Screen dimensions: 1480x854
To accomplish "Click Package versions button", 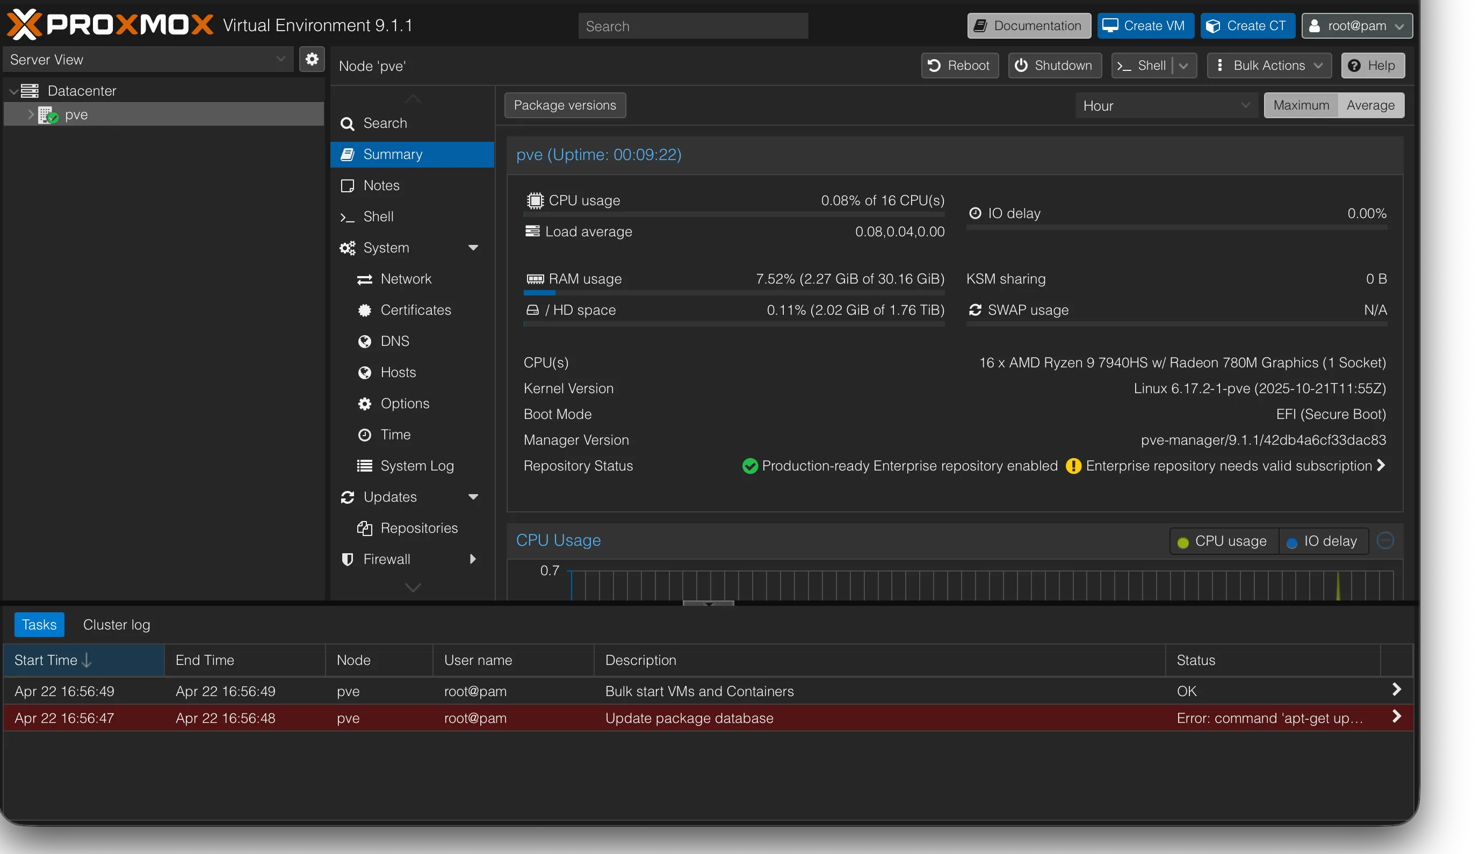I will (565, 105).
